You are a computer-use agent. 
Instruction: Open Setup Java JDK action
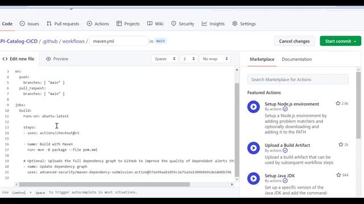tap(280, 176)
